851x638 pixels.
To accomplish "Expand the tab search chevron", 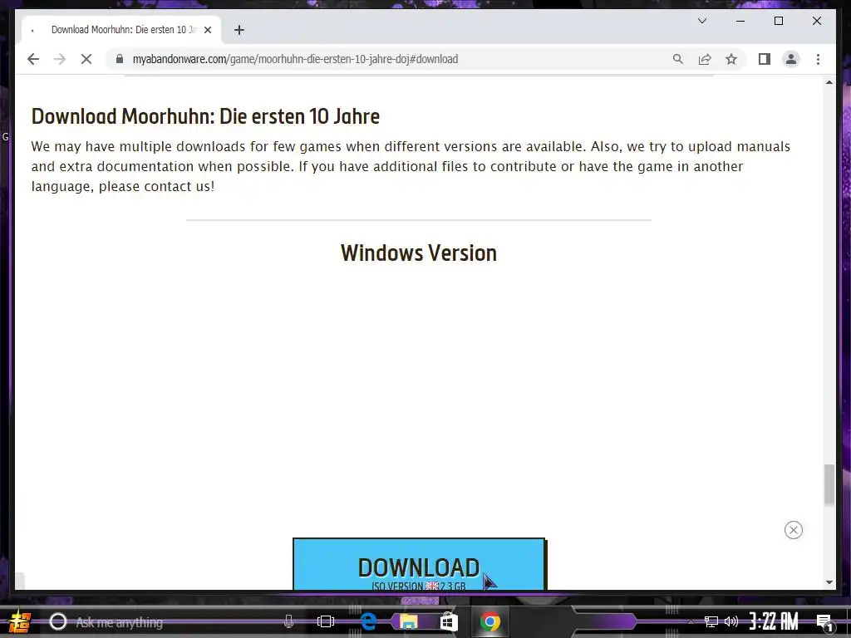I will point(701,21).
